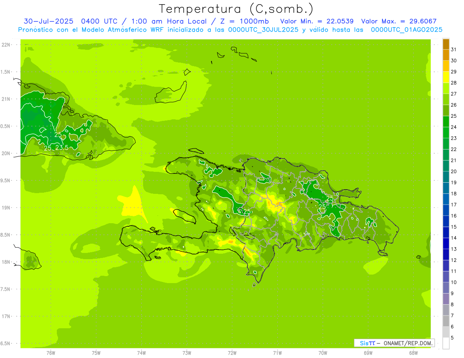Image resolution: width=464 pixels, height=358 pixels.
Task: Select the gray swatch between 6 and 7
Action: point(446,321)
